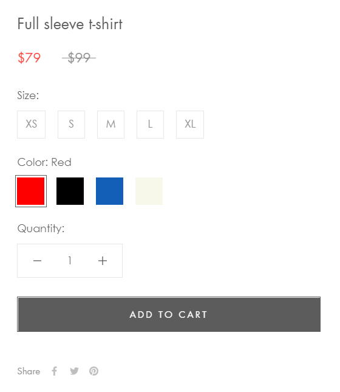Viewport: 340px width, 392px height.
Task: Pick size L
Action: click(150, 125)
